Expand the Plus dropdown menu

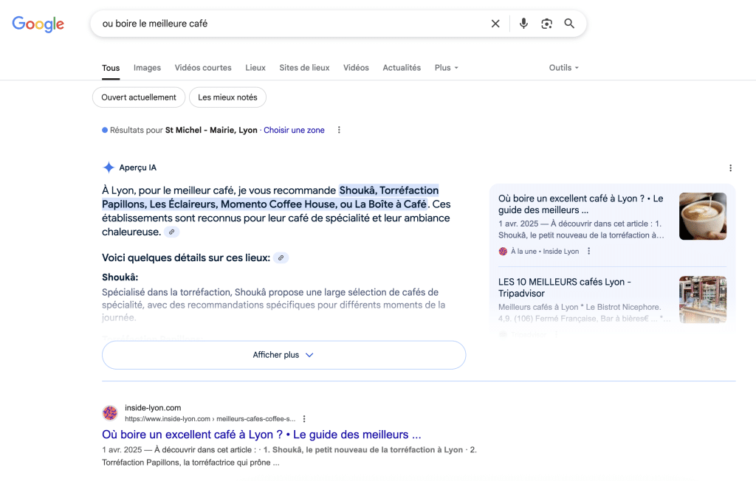click(x=446, y=68)
